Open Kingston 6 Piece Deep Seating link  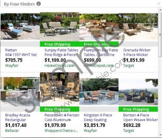98,117
